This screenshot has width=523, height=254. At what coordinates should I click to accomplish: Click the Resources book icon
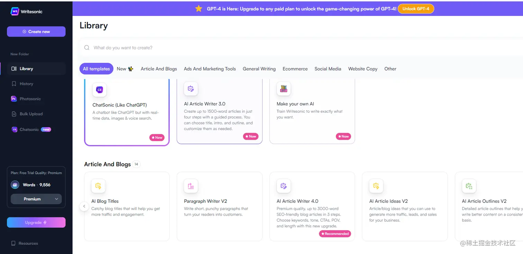click(13, 243)
